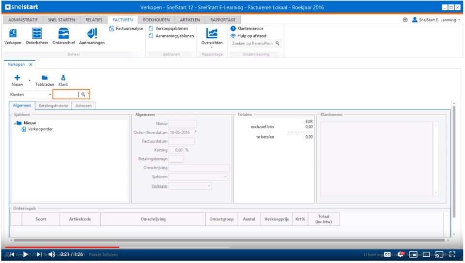Click the Omzetgroep column header

(221, 219)
